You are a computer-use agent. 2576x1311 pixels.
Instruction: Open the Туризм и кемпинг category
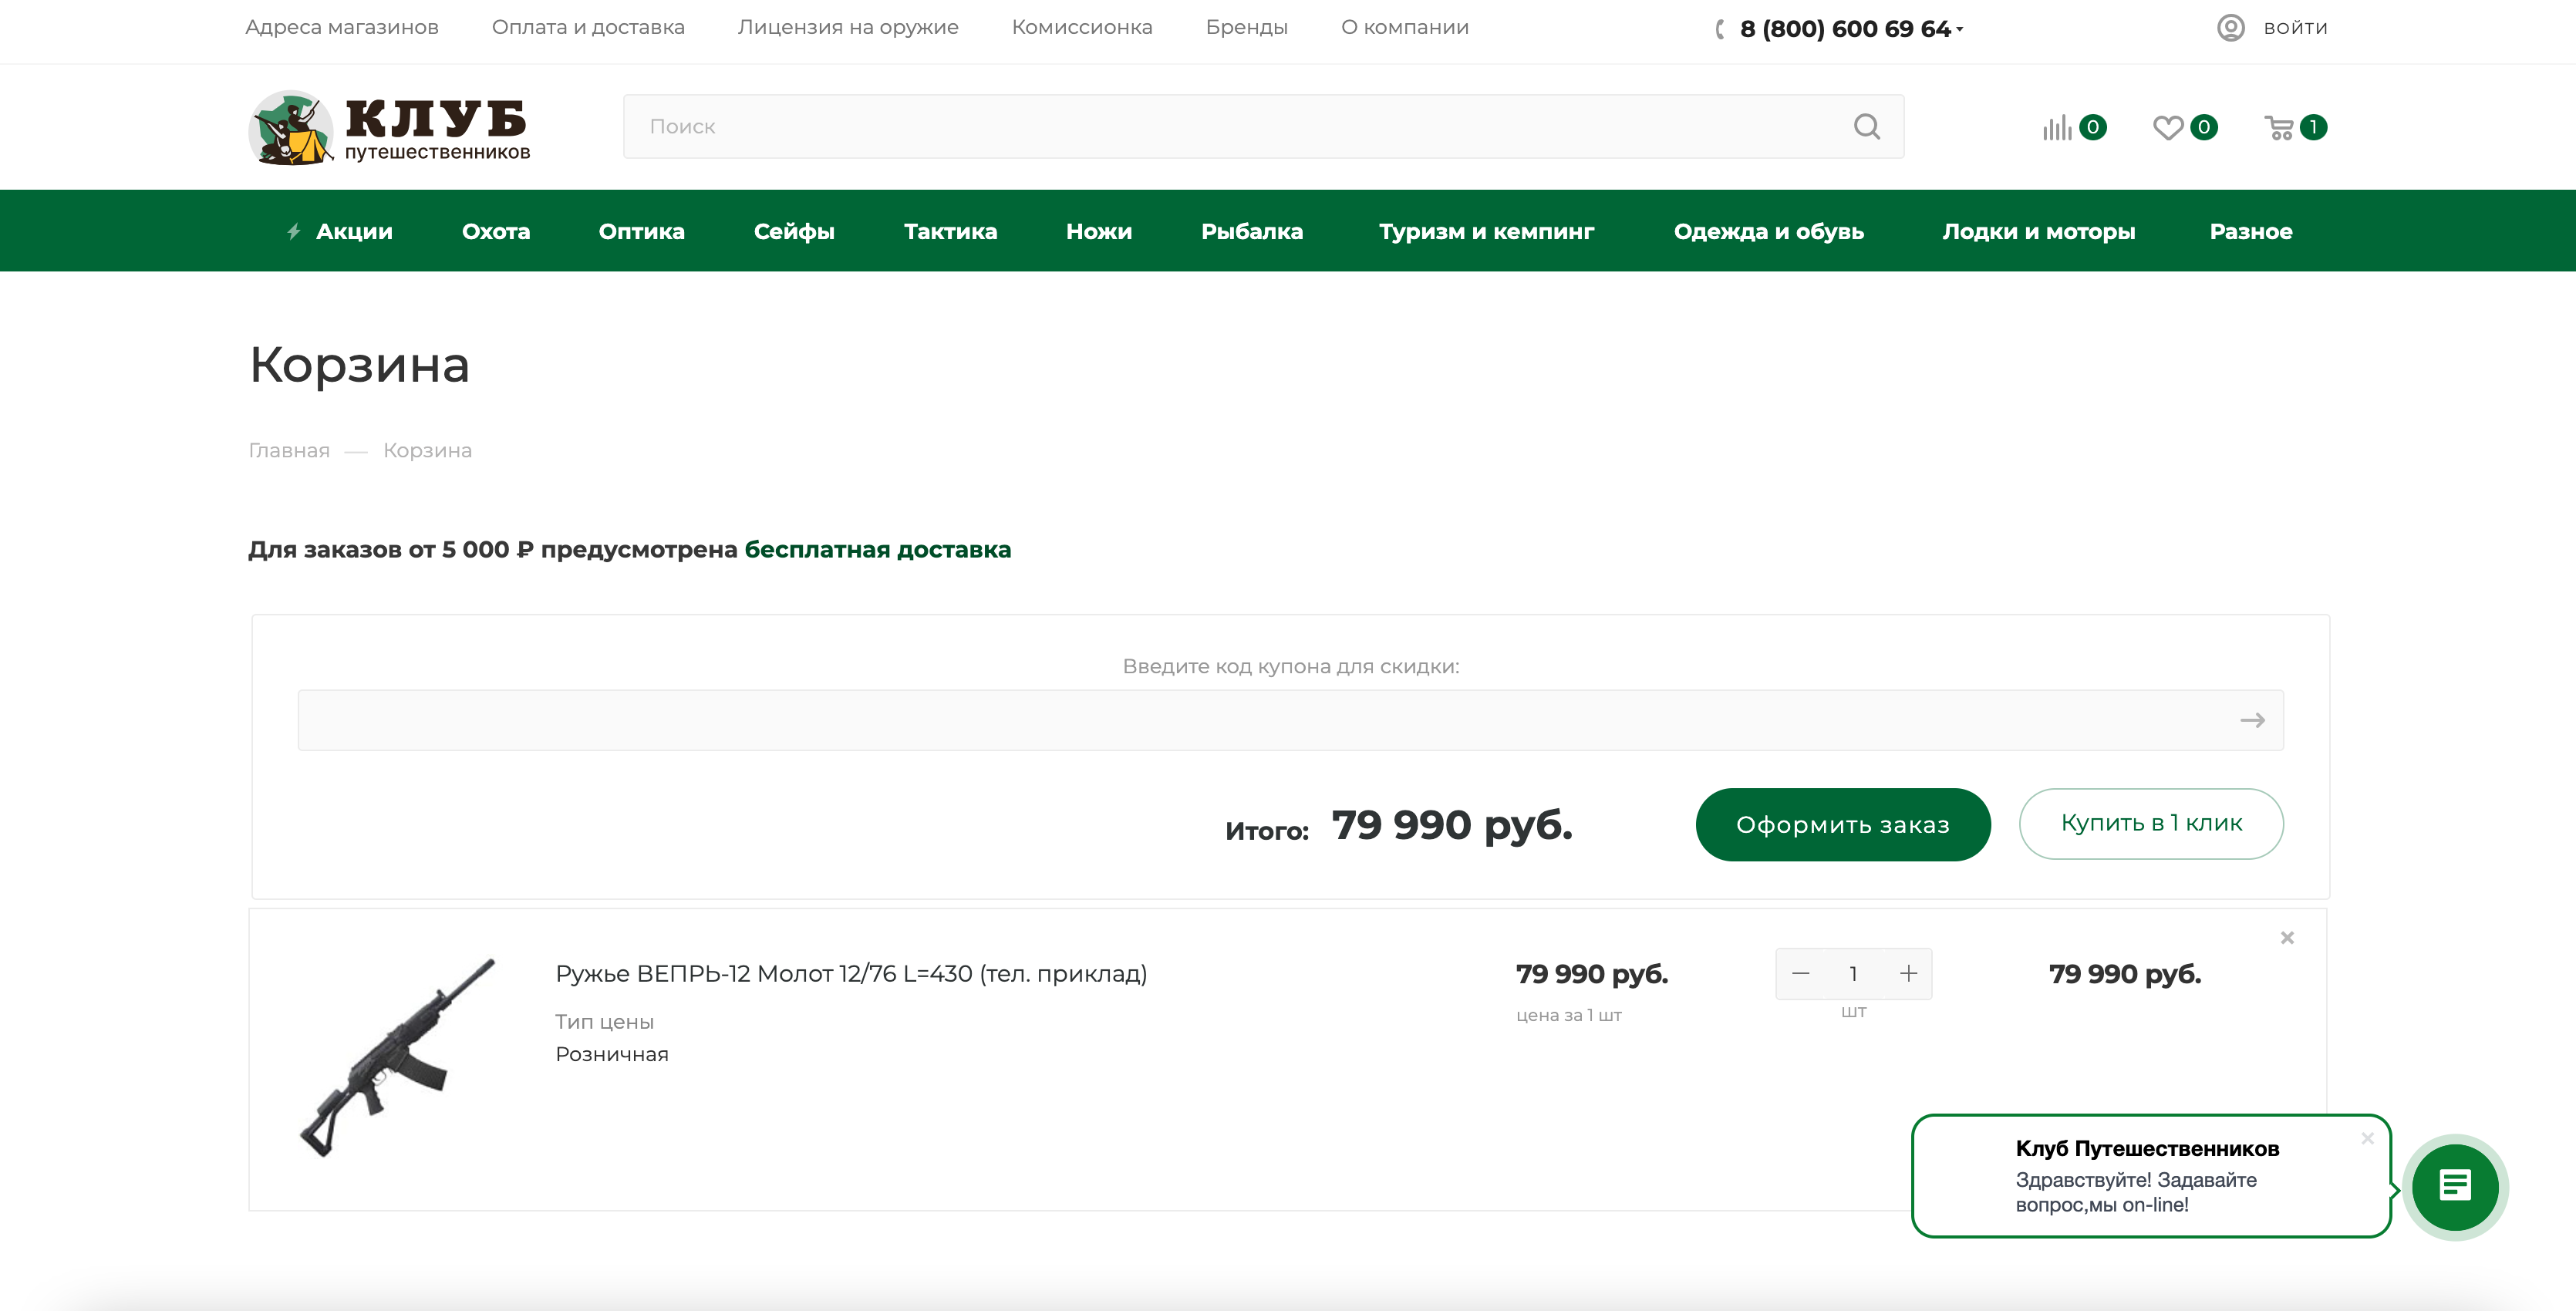click(1487, 231)
